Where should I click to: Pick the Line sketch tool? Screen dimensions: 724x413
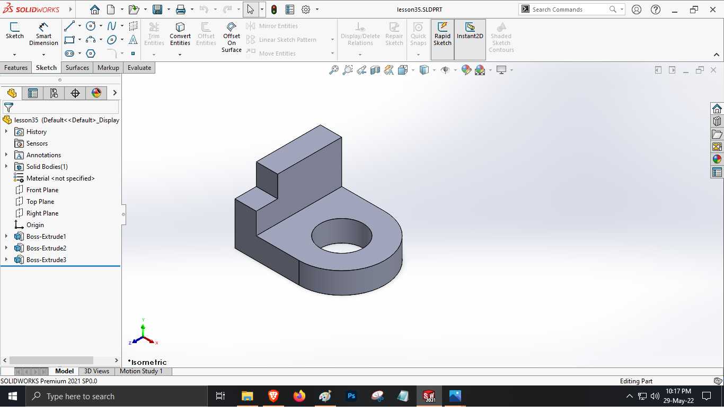[x=69, y=26]
